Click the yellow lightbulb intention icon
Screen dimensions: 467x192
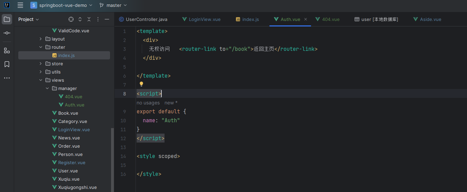click(x=141, y=84)
